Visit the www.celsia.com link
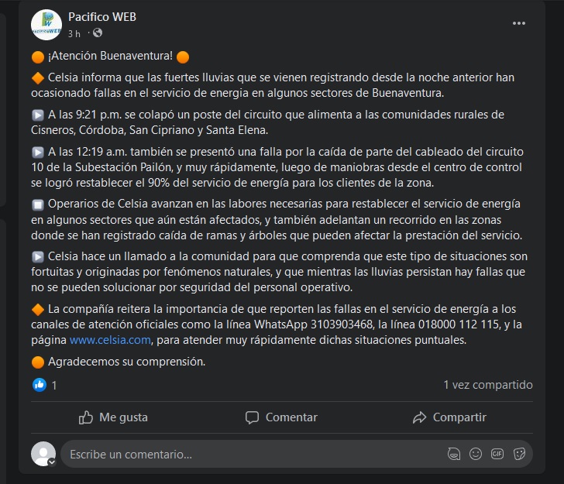 tap(110, 340)
